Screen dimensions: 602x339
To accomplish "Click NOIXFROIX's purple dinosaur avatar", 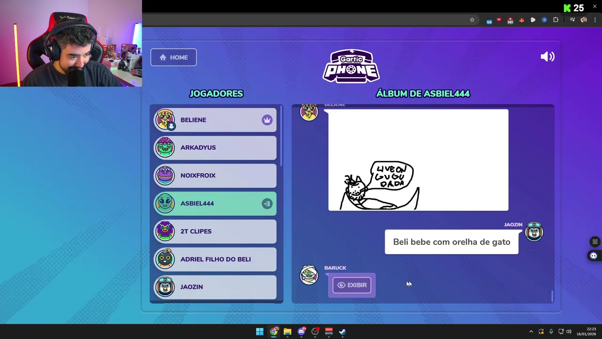I will [165, 175].
